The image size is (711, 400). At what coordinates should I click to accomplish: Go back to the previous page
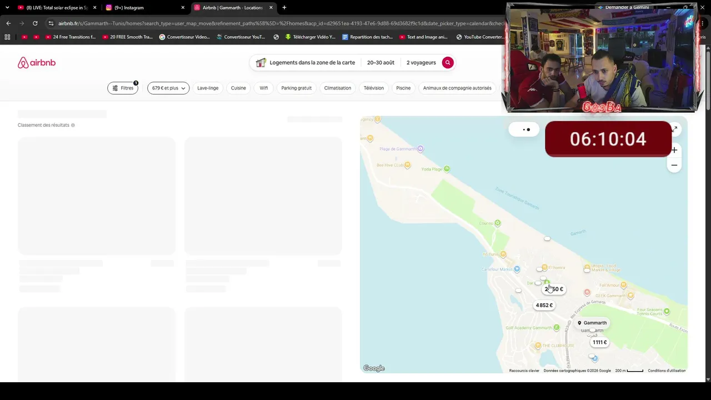coord(8,23)
